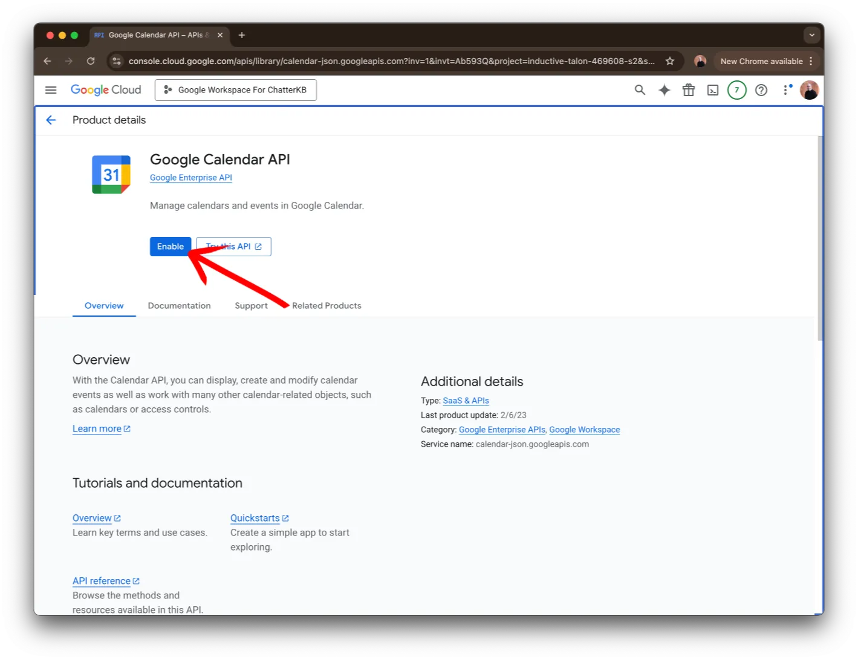
Task: Open the Google Enterprise API link
Action: tap(191, 178)
